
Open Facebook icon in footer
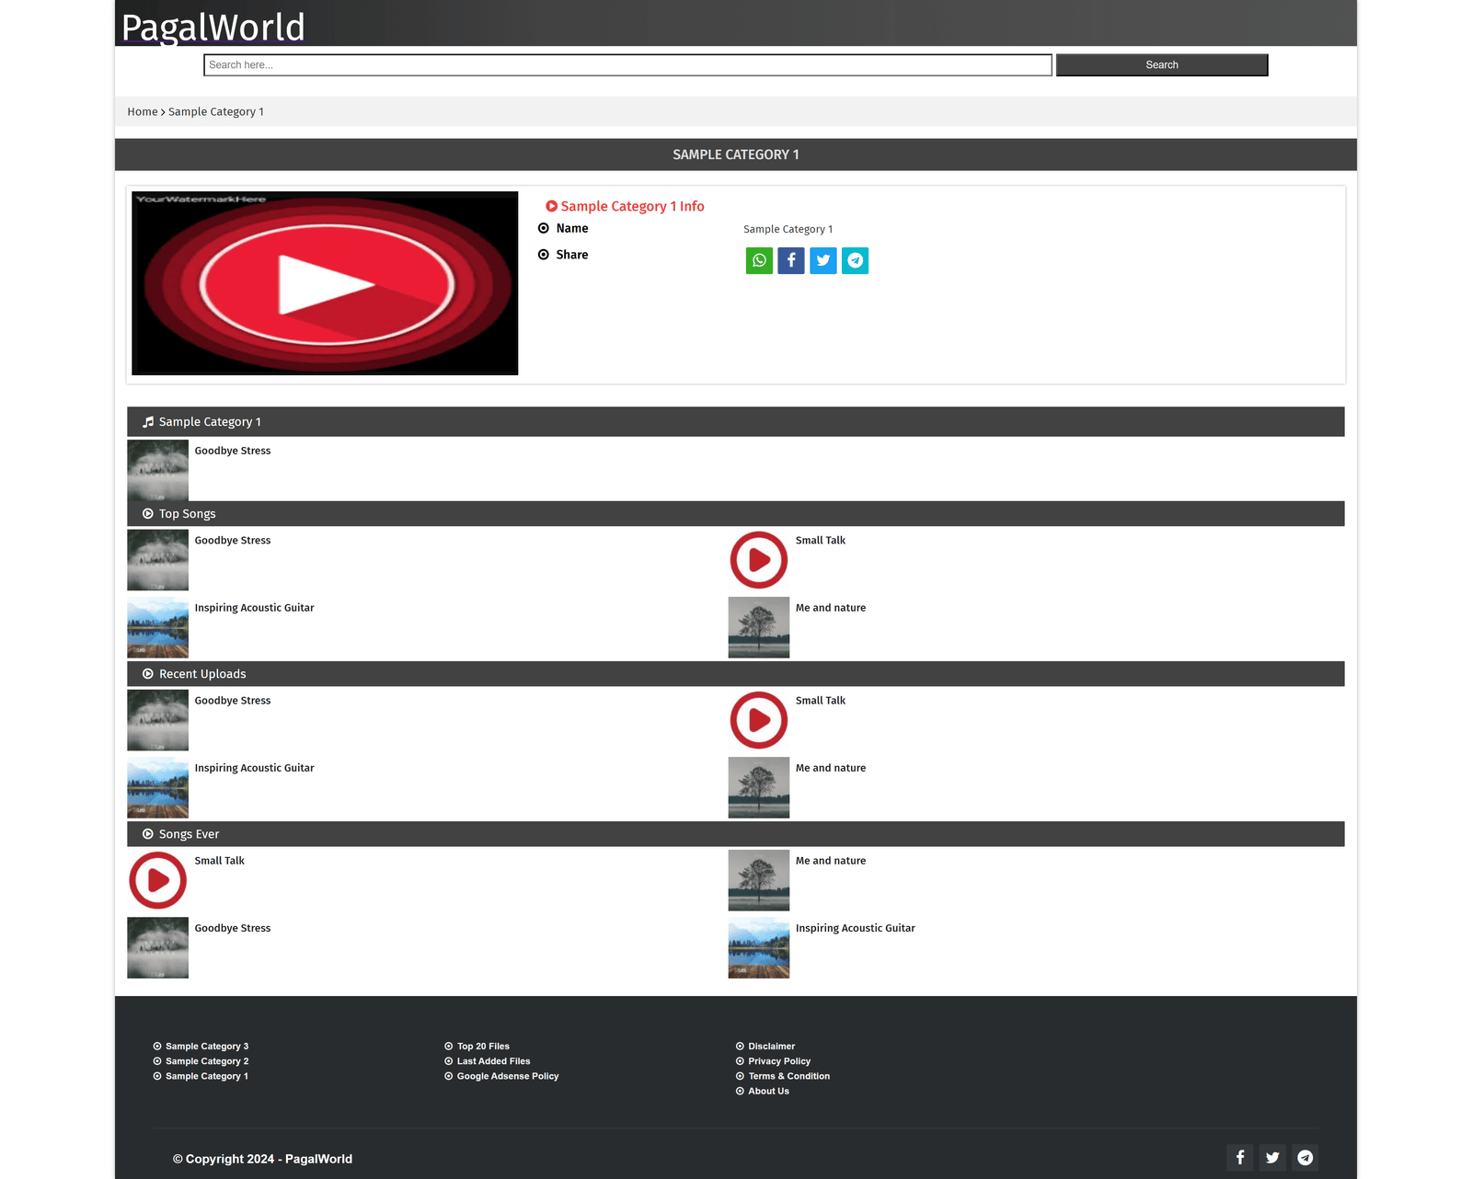tap(1239, 1158)
